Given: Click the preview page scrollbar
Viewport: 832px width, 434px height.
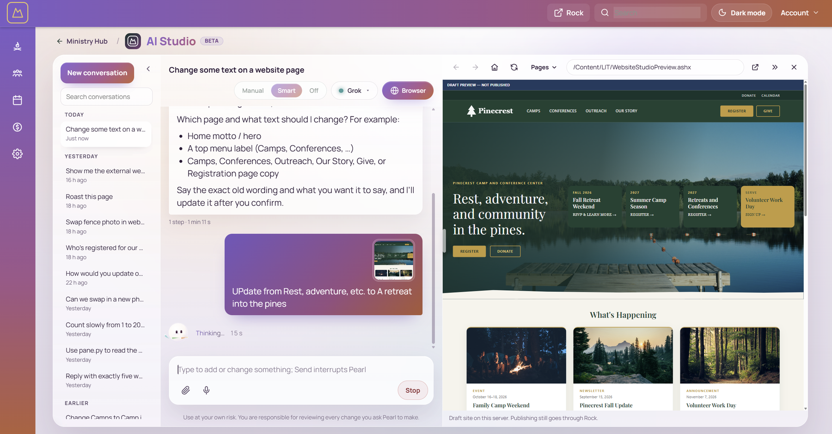Looking at the screenshot, I should [x=806, y=150].
